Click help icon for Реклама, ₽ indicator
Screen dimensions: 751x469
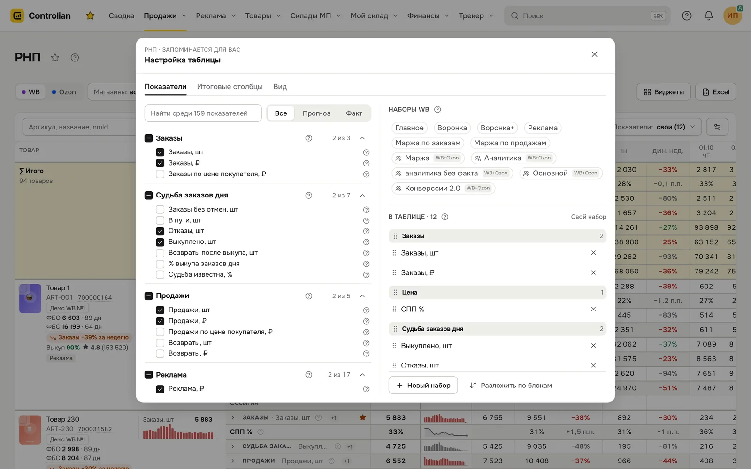366,389
